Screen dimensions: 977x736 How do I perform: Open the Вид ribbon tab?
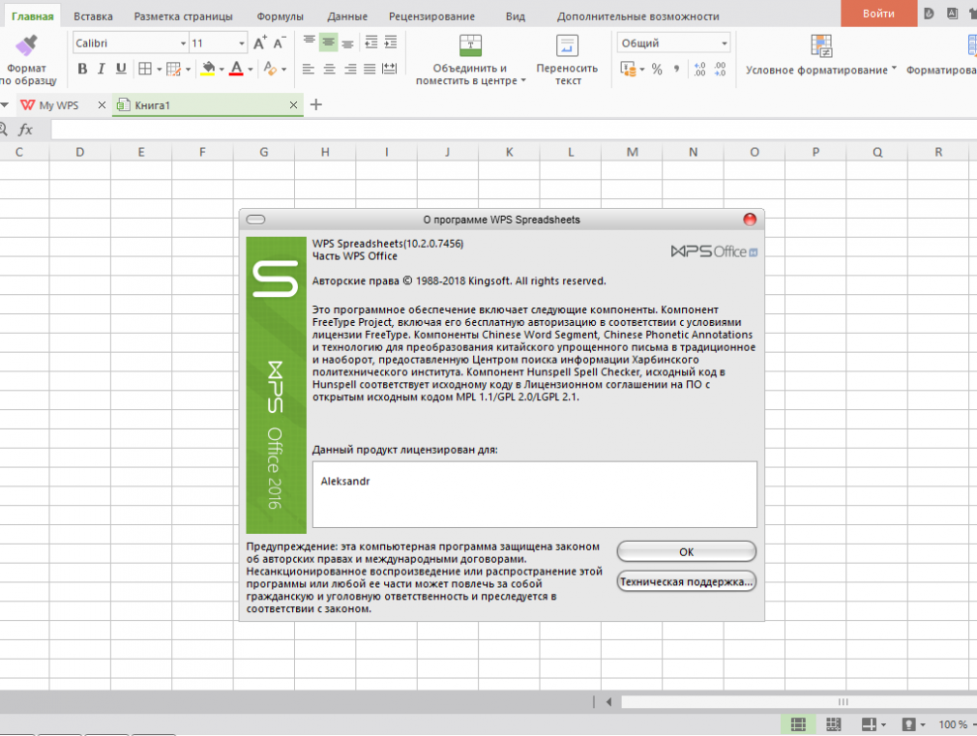pyautogui.click(x=516, y=16)
